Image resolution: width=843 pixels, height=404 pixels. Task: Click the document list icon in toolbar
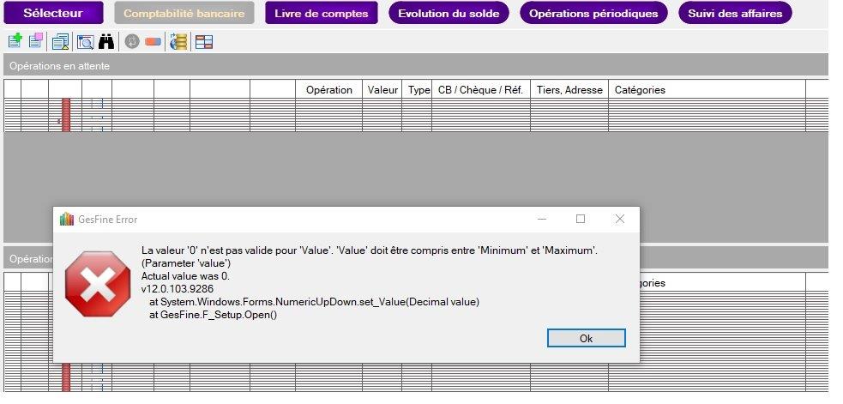pyautogui.click(x=60, y=41)
